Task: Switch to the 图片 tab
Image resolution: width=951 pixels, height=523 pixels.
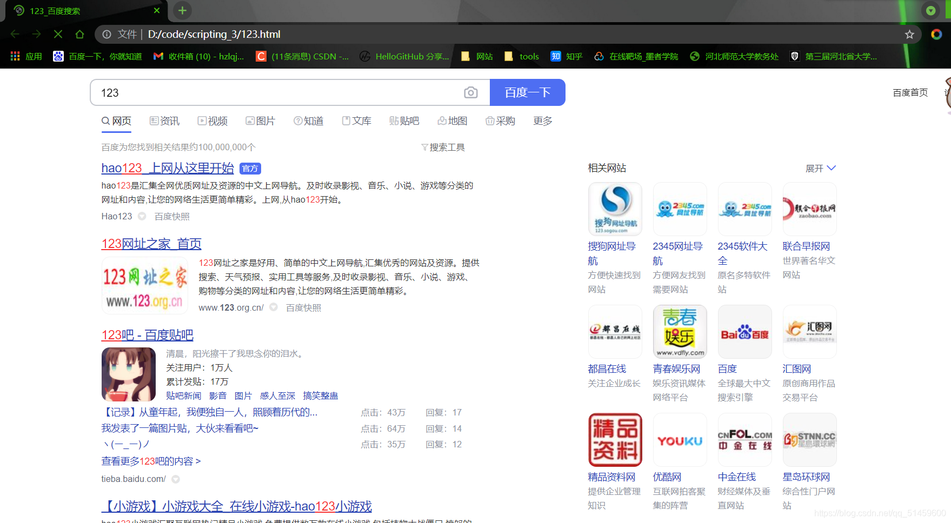Action: click(260, 121)
